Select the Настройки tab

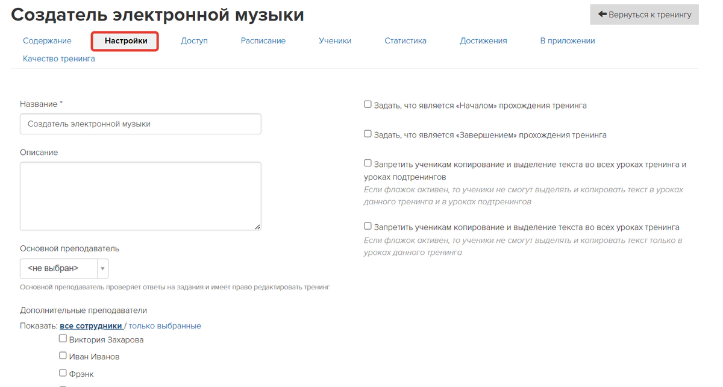126,41
